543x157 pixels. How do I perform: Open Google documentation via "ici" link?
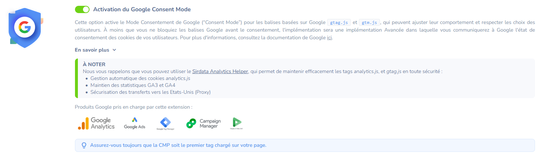click(329, 37)
